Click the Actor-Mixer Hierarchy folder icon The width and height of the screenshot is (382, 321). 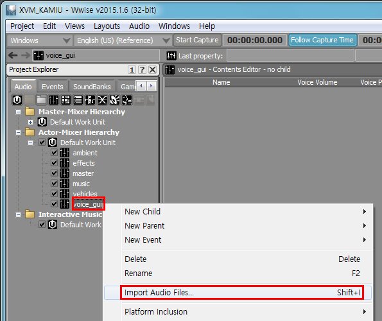click(x=30, y=132)
